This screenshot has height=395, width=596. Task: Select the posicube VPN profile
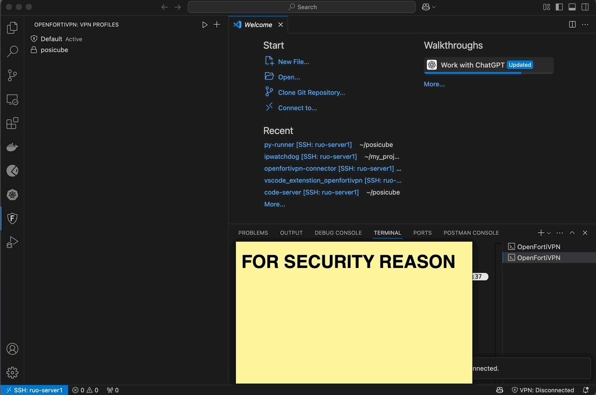tap(126, 50)
